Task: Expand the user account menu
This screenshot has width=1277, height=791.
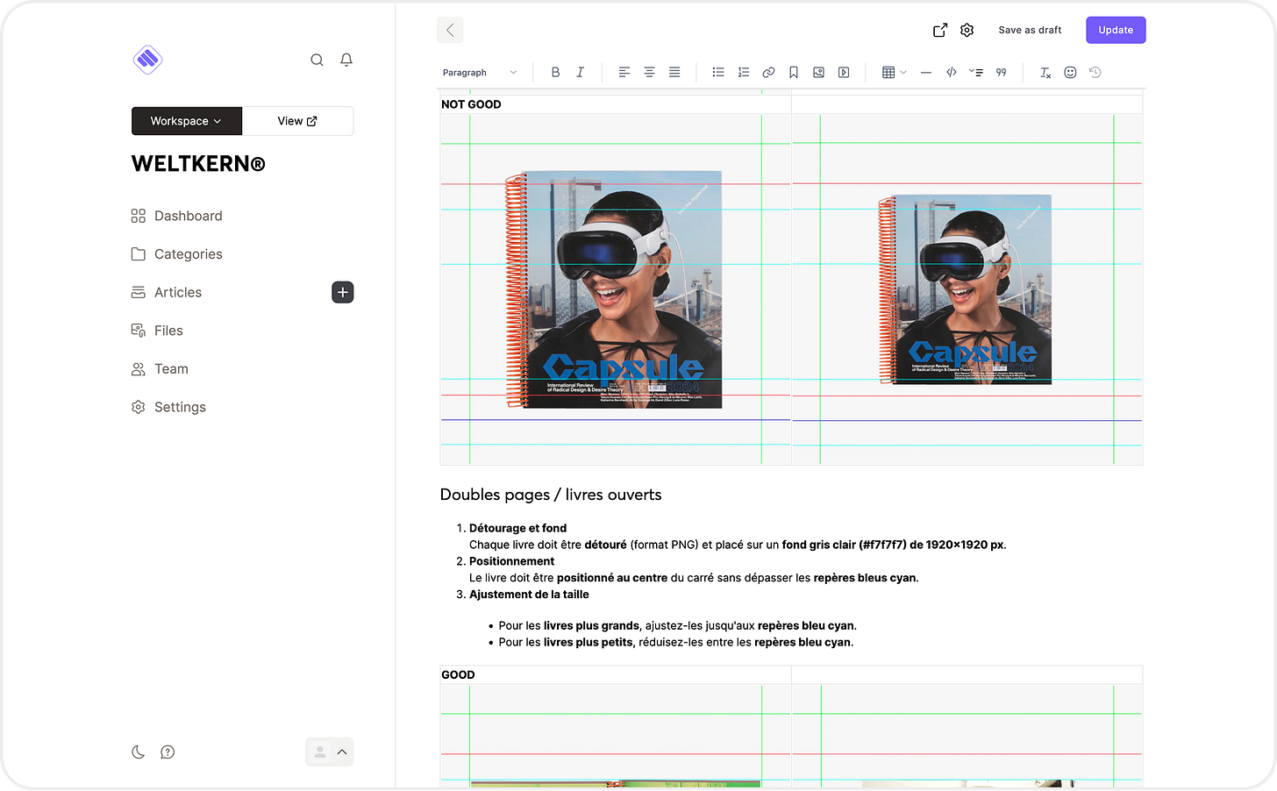Action: pyautogui.click(x=330, y=752)
